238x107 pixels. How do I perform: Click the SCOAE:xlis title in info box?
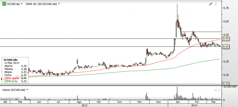coord(11,60)
